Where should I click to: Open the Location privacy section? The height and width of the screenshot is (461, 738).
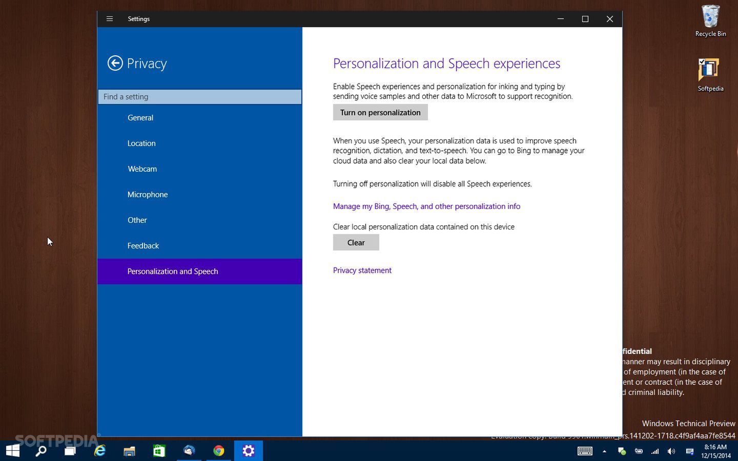[200, 143]
